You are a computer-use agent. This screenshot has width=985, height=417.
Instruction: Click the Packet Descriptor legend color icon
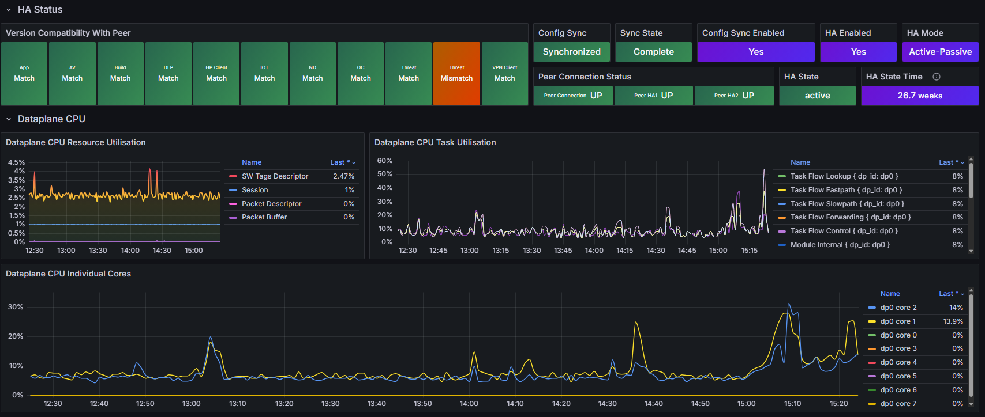pyautogui.click(x=233, y=204)
